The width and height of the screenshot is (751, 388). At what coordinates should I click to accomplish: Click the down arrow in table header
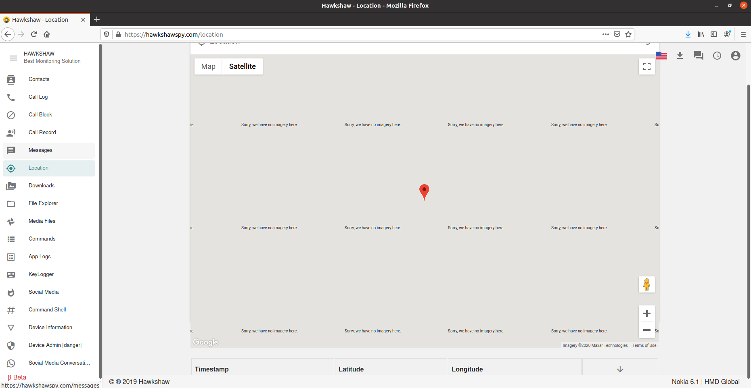click(x=620, y=369)
